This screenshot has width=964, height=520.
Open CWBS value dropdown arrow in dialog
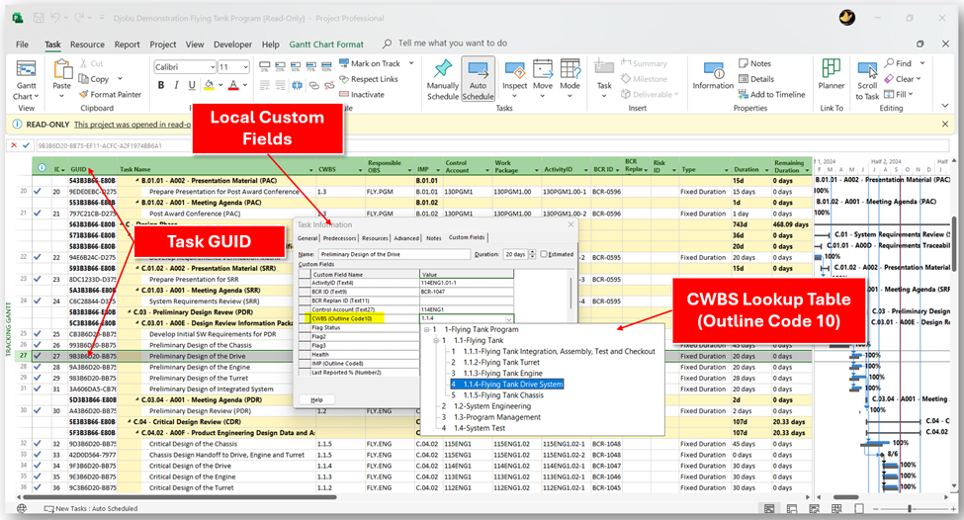(x=509, y=319)
